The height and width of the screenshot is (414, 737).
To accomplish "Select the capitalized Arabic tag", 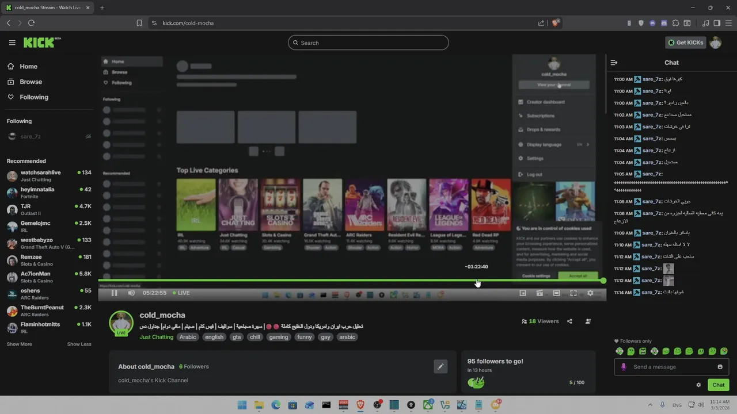I will click(x=187, y=337).
